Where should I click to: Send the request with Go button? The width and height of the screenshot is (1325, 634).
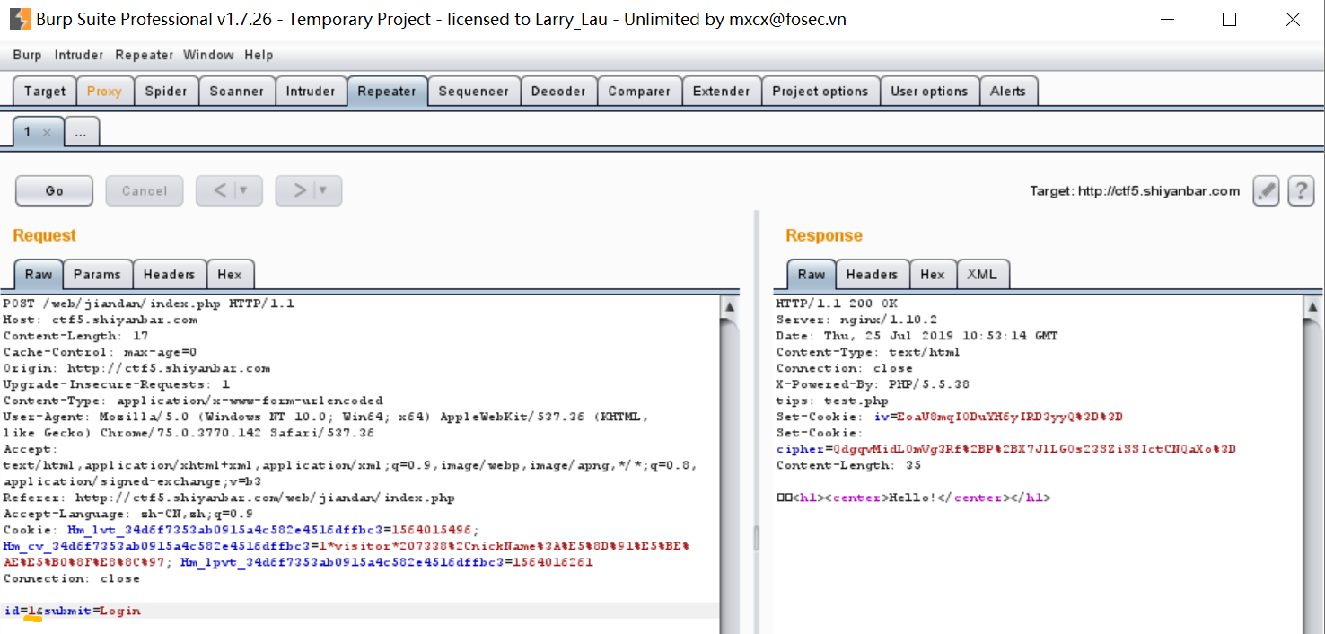pyautogui.click(x=54, y=190)
